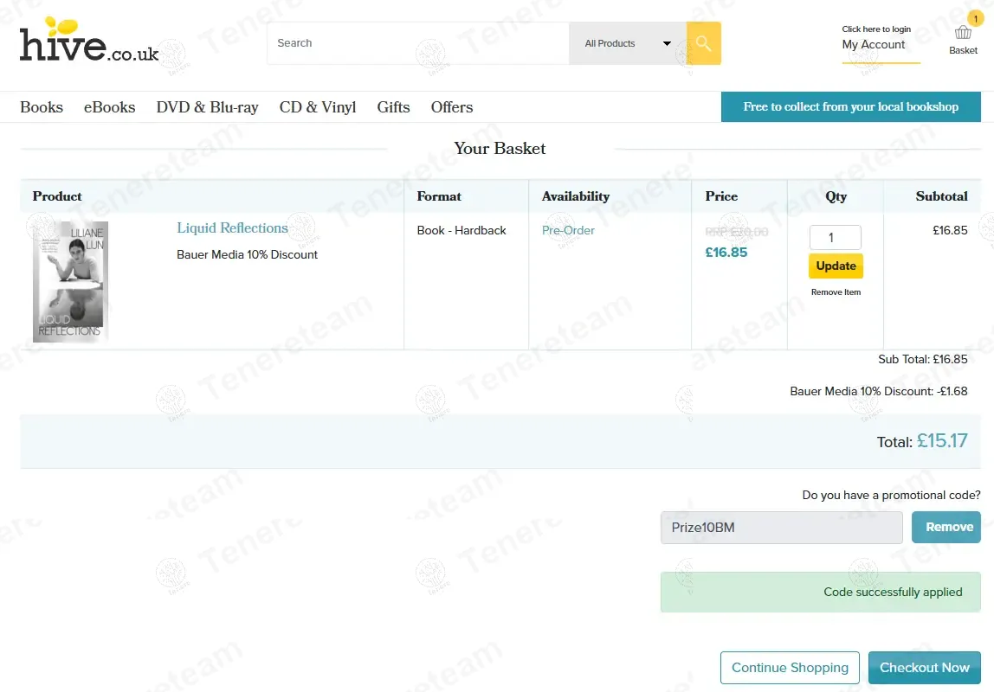The height and width of the screenshot is (692, 994).
Task: Click the basket item count badge
Action: pos(976,18)
